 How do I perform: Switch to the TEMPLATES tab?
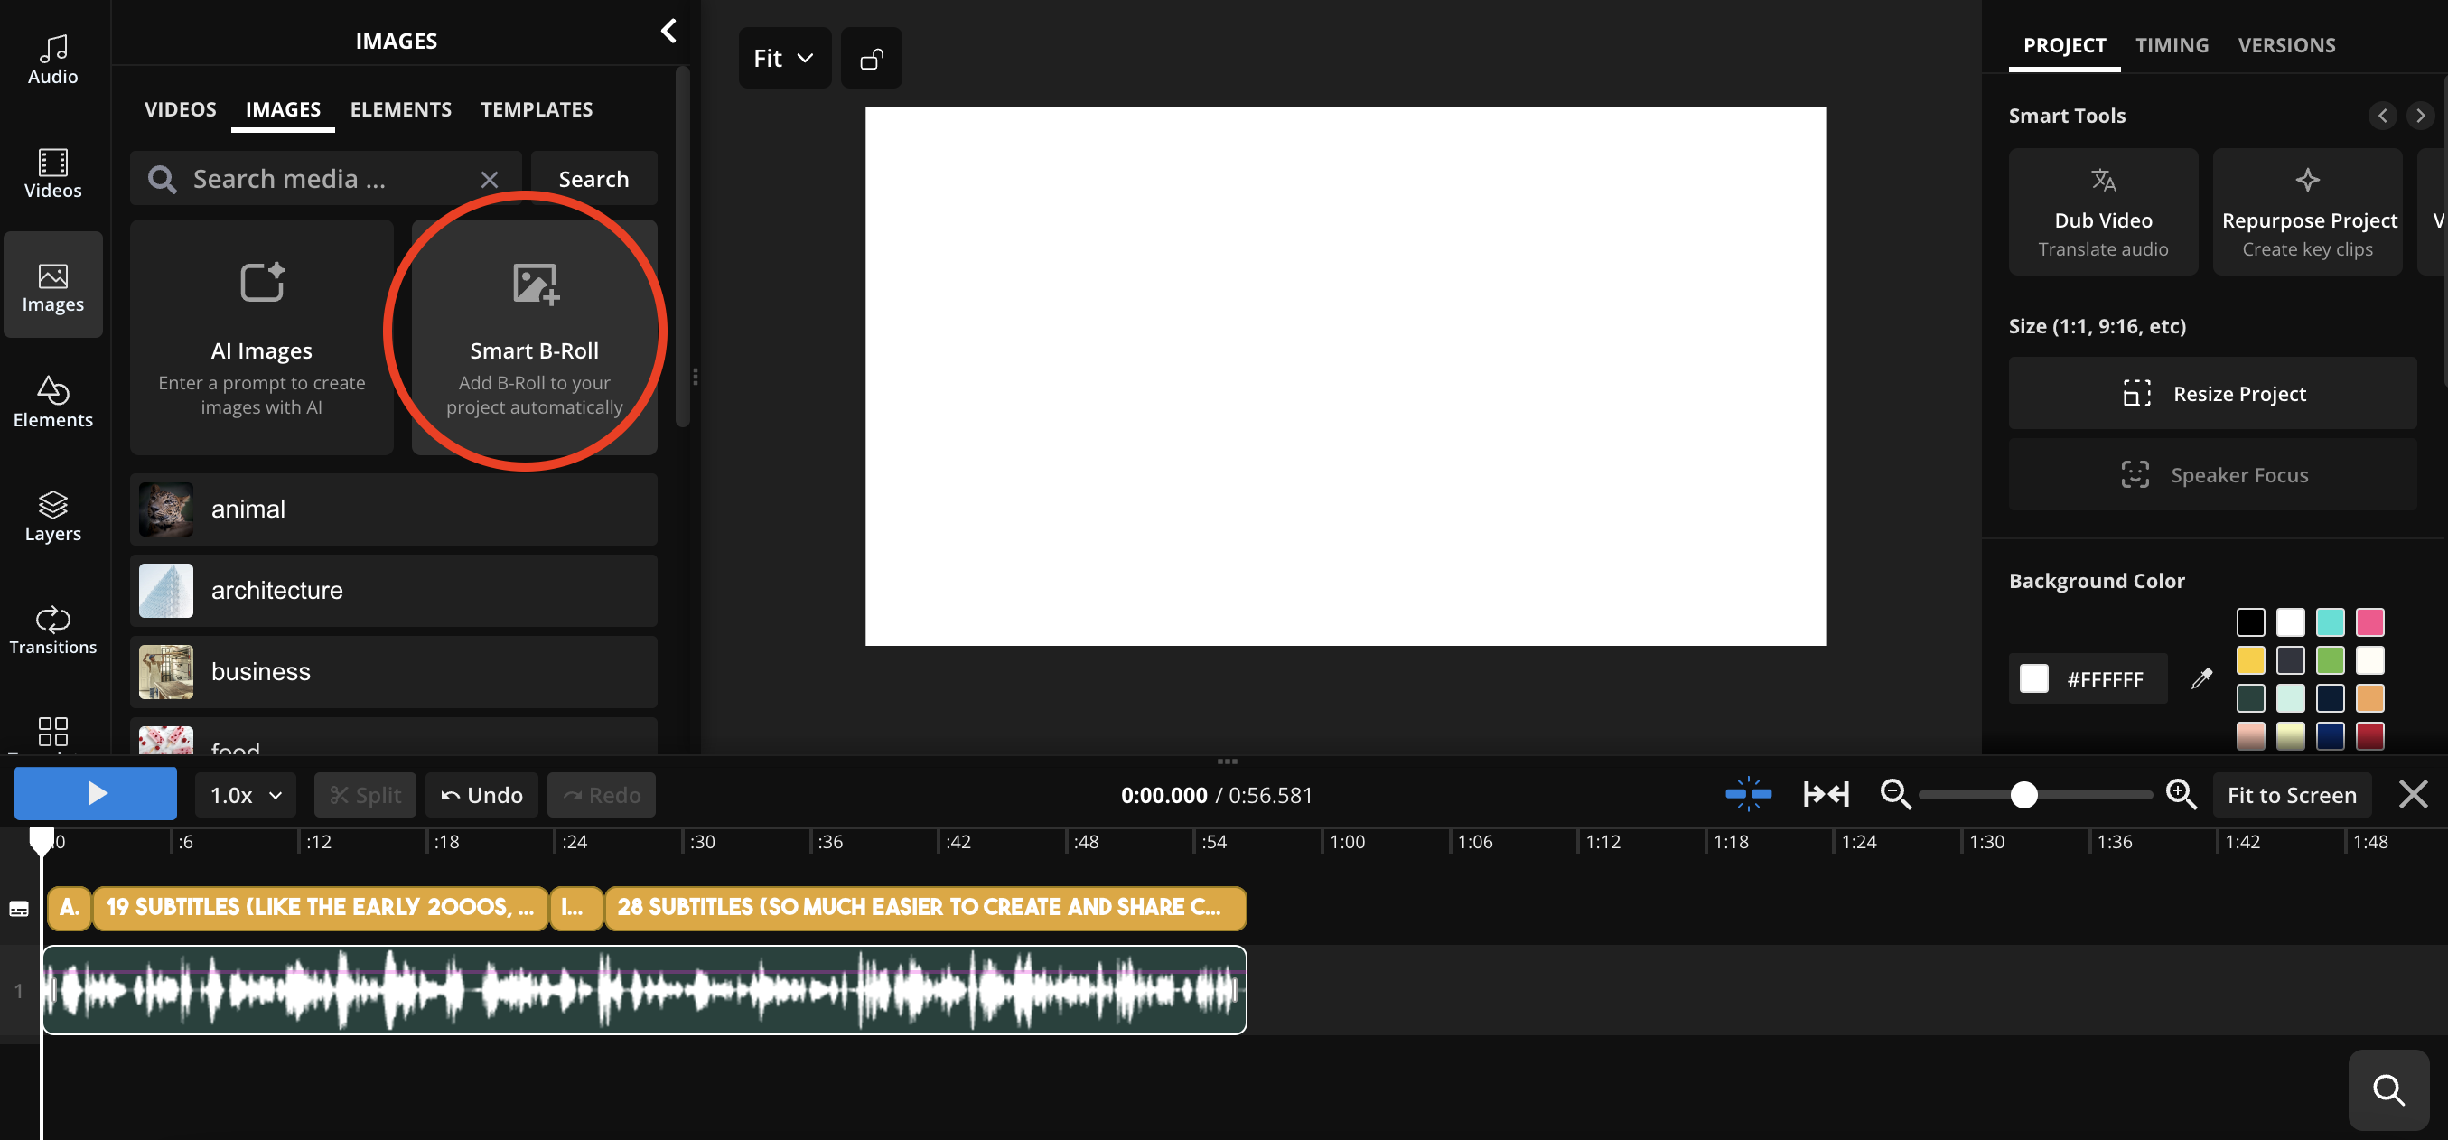pos(536,109)
